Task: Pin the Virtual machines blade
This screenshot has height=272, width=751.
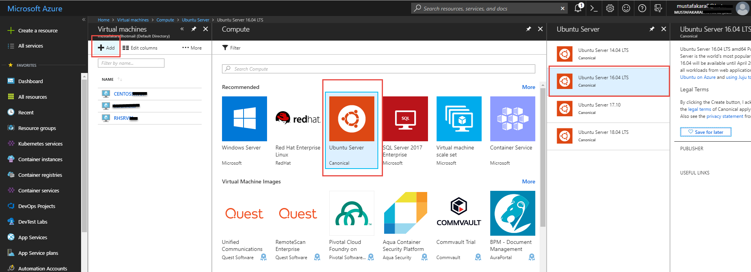Action: [194, 29]
